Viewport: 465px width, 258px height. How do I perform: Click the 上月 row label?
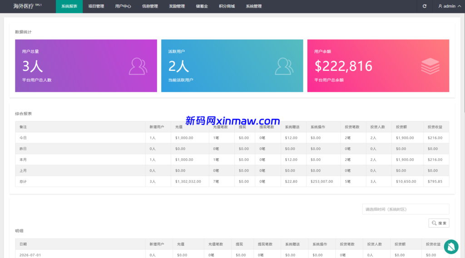click(23, 170)
